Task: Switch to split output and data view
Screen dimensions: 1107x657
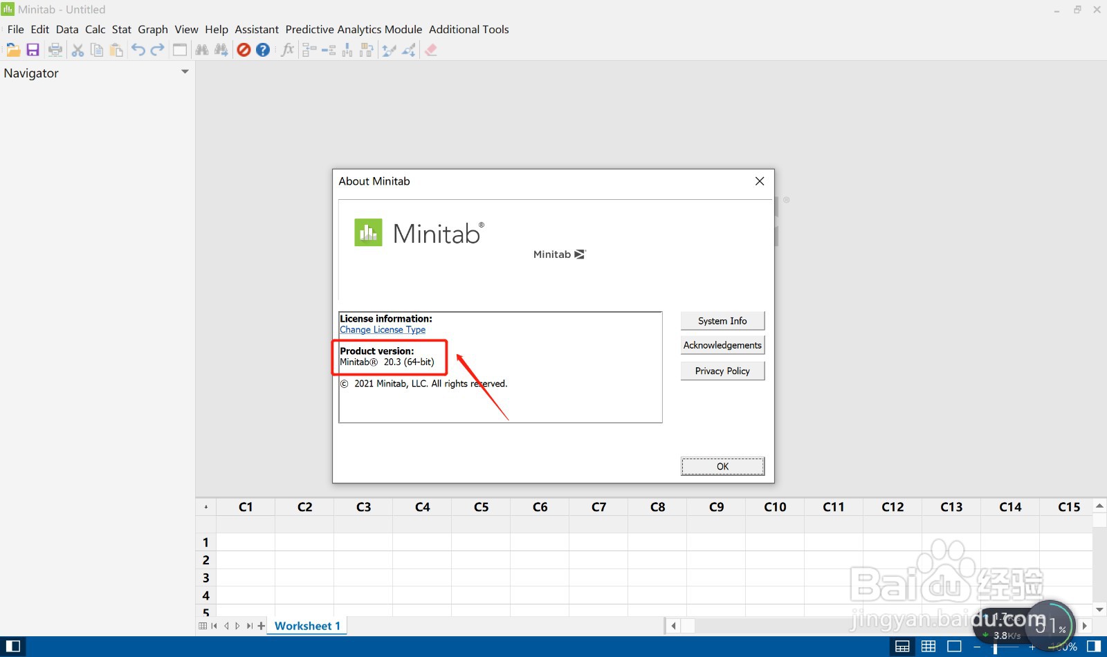Action: click(x=902, y=647)
